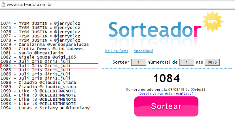Click the 'Numero gerado em dia 09/08/15' text
Screen dimensions: 235x121
pyautogui.click(x=166, y=90)
